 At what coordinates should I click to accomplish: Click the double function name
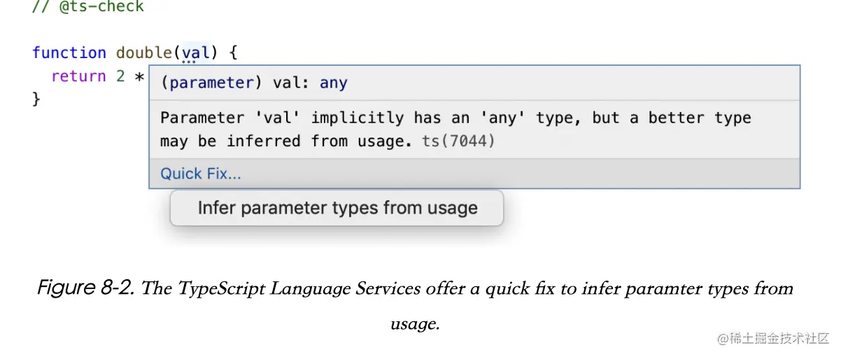tap(145, 52)
